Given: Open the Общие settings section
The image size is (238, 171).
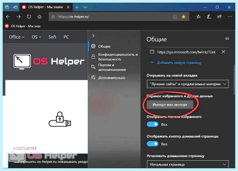Looking at the screenshot, I should (x=114, y=46).
